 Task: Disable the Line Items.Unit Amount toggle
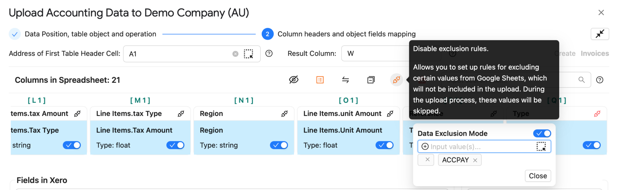384,145
